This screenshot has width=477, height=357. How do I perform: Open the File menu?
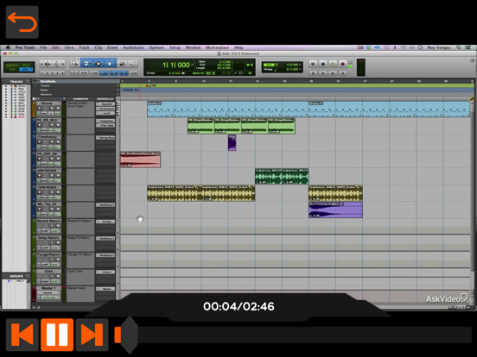43,47
